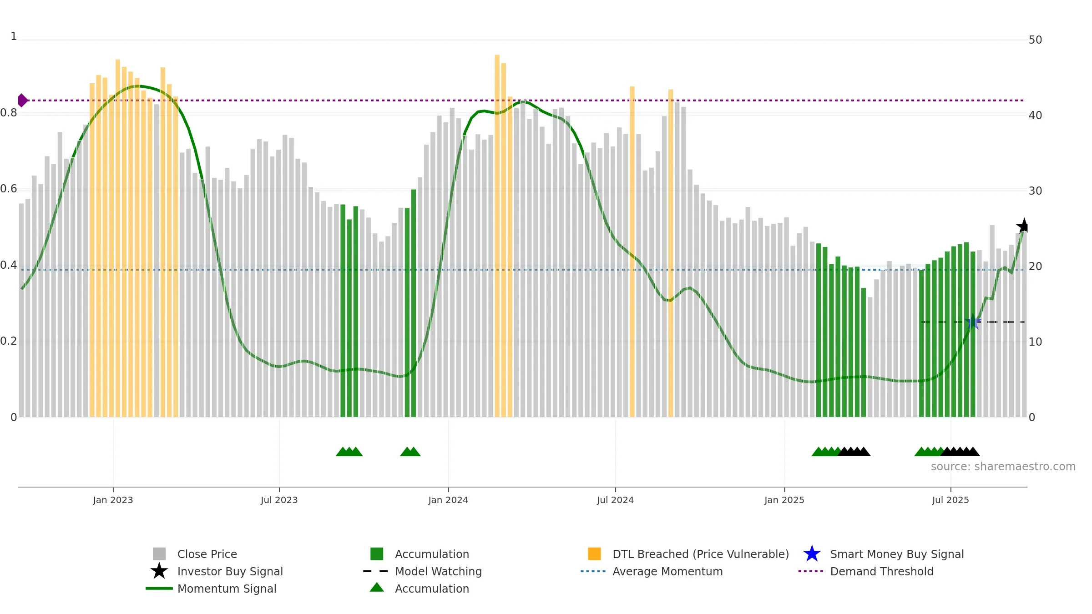The height and width of the screenshot is (614, 1092).
Task: Click the Jul 2025 axis label
Action: (950, 500)
